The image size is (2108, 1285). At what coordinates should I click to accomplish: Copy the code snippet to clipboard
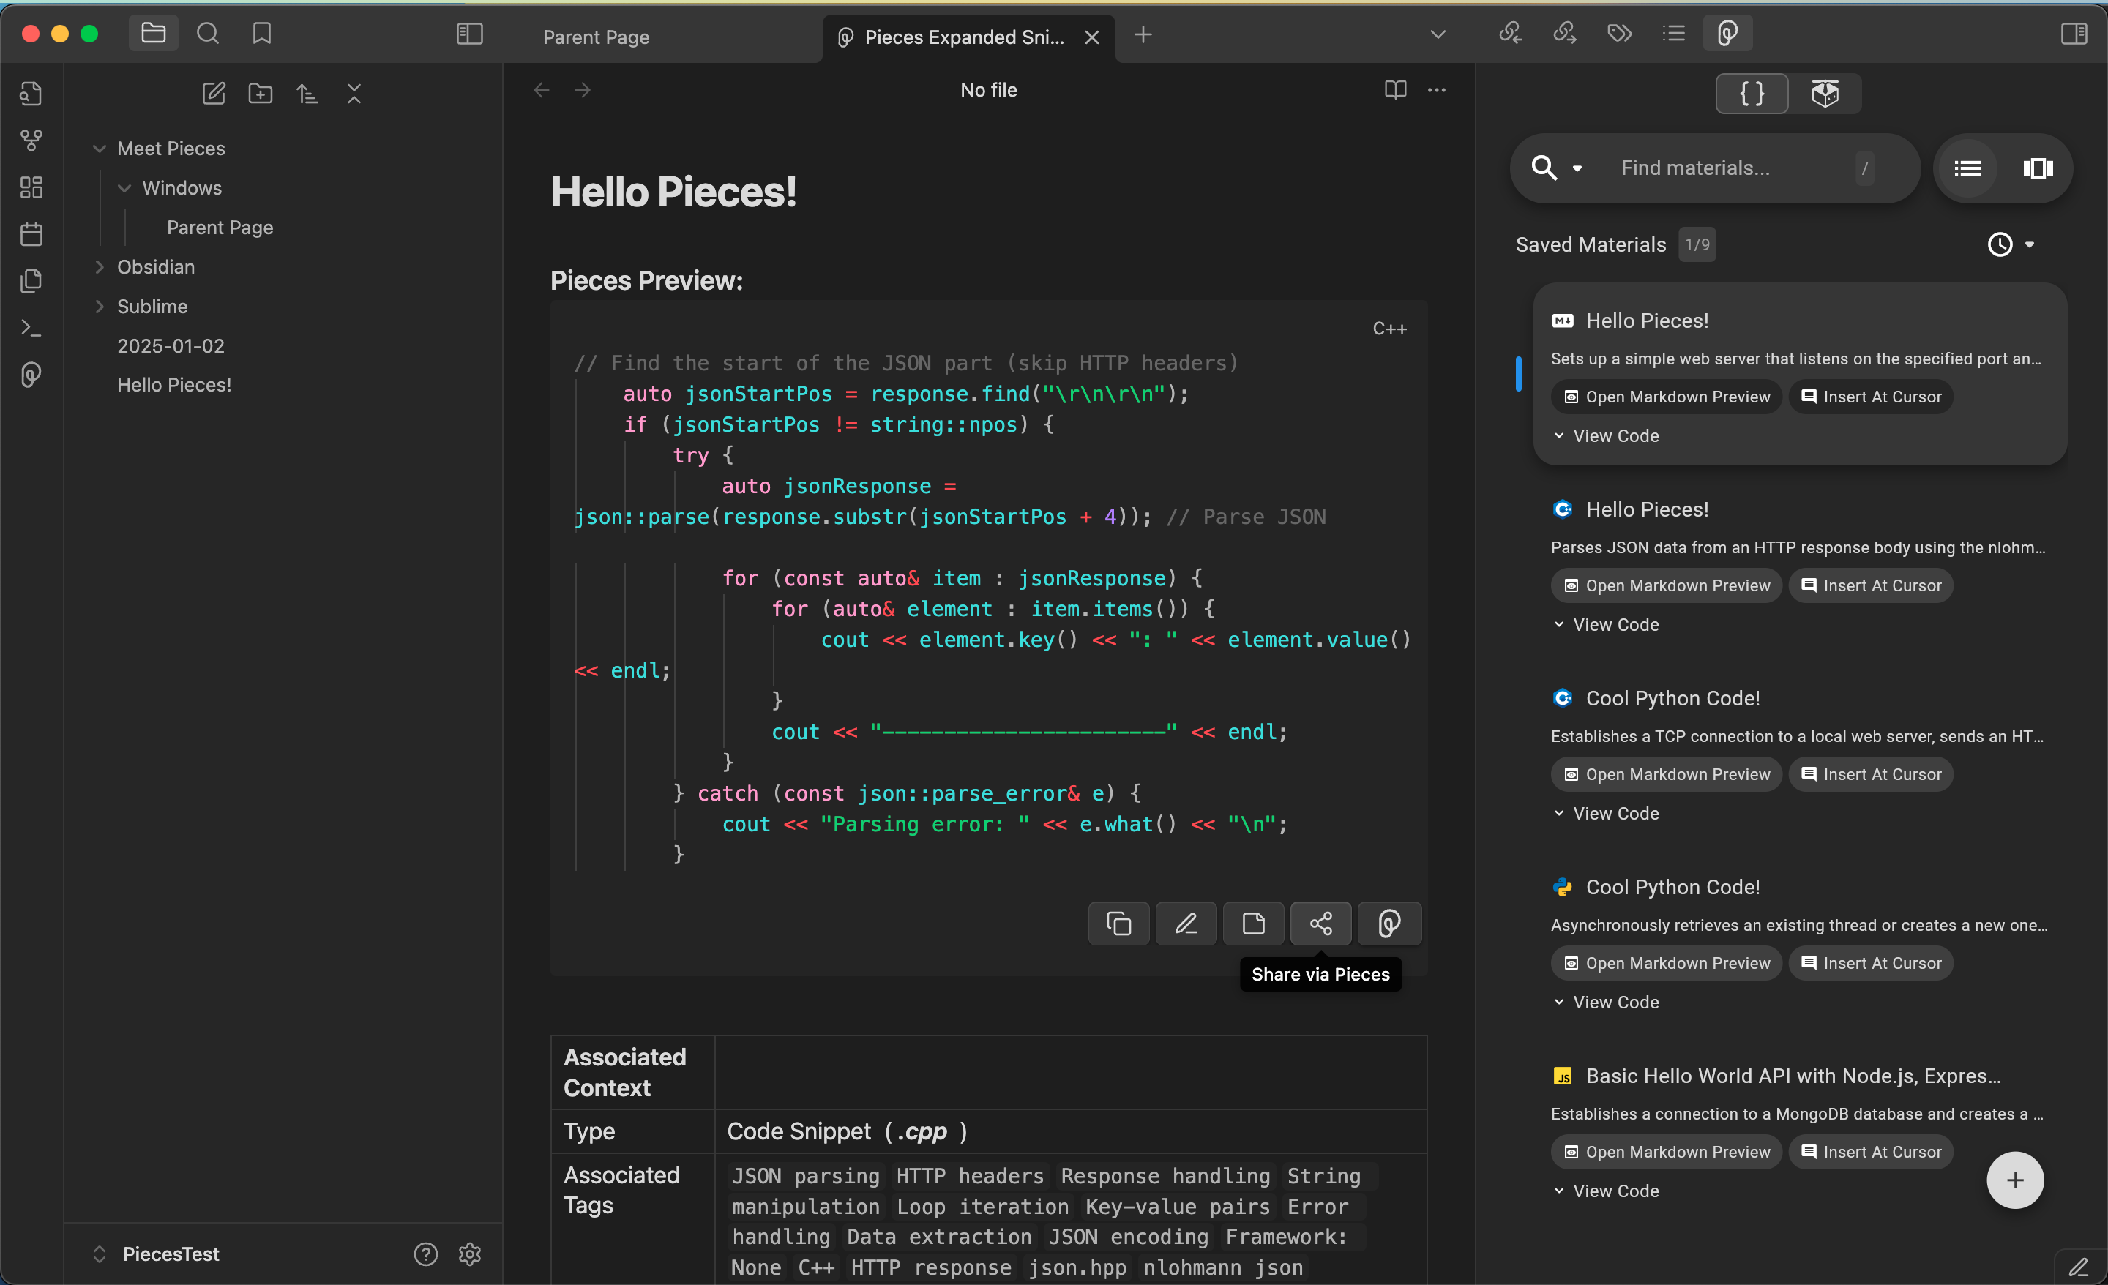pyautogui.click(x=1118, y=924)
